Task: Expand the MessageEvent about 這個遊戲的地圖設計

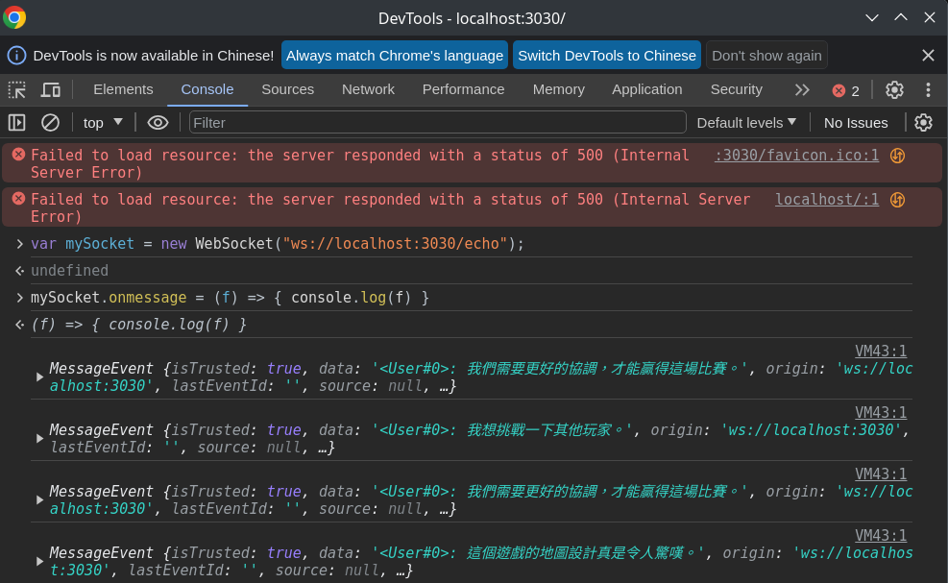Action: (40, 561)
